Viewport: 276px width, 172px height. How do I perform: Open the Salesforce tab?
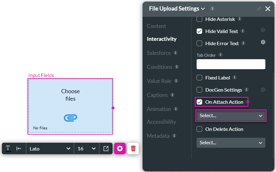(x=159, y=53)
